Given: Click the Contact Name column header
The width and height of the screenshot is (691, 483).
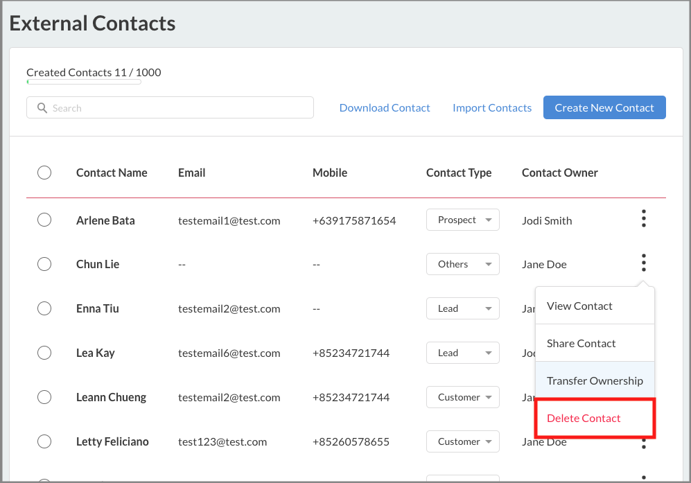Looking at the screenshot, I should pyautogui.click(x=112, y=173).
